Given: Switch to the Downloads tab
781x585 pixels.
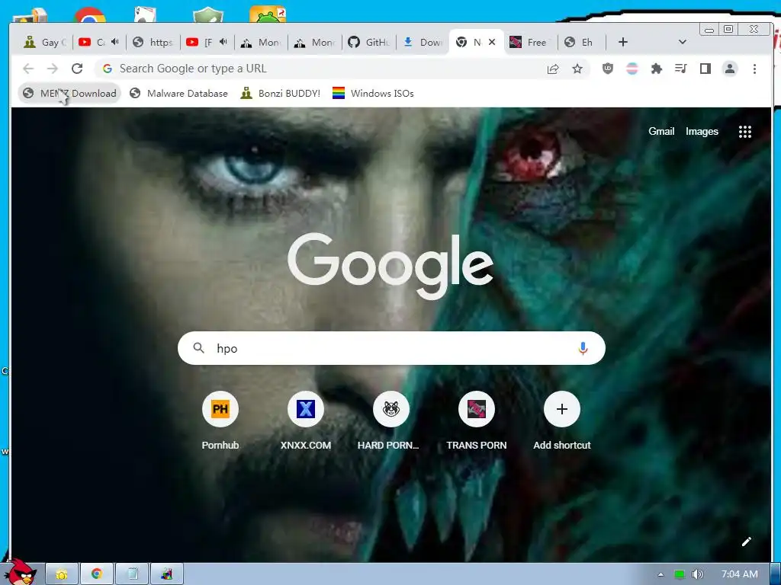Looking at the screenshot, I should [x=423, y=43].
